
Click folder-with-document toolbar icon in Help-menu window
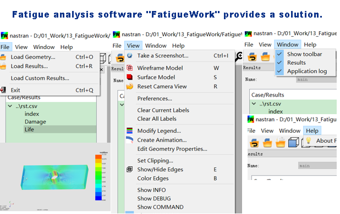pos(281,143)
